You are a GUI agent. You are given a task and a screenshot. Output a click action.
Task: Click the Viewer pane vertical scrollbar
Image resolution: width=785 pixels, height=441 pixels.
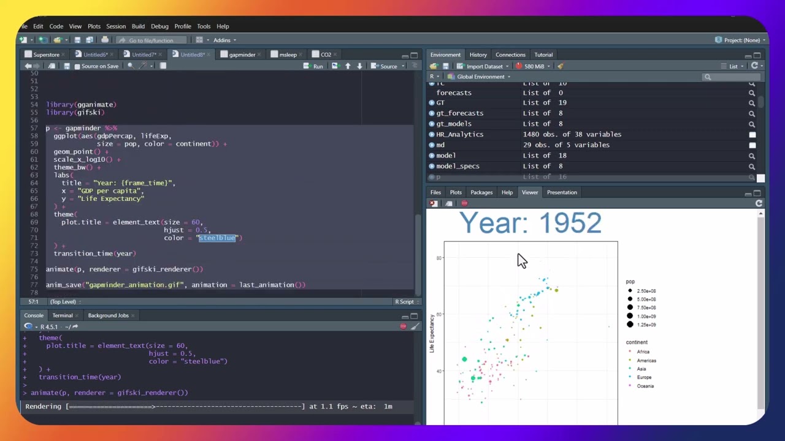coord(760,312)
